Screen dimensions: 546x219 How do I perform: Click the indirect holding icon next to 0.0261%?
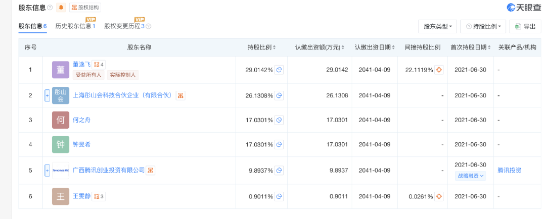(439, 196)
